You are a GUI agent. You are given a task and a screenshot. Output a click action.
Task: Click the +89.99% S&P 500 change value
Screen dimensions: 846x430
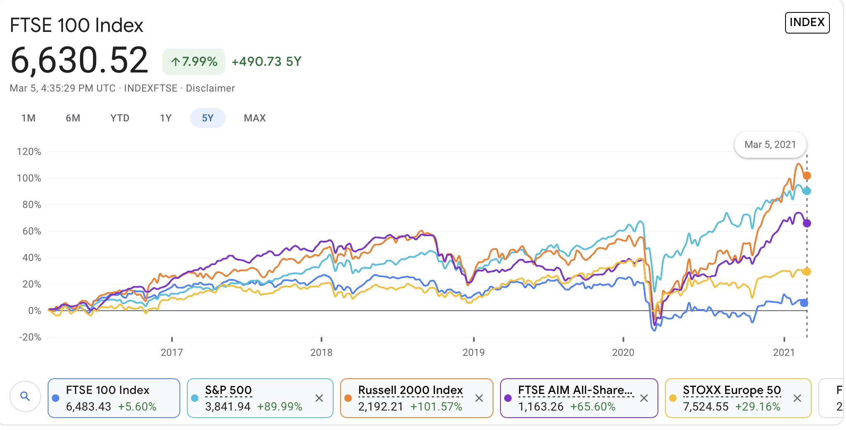coord(280,407)
